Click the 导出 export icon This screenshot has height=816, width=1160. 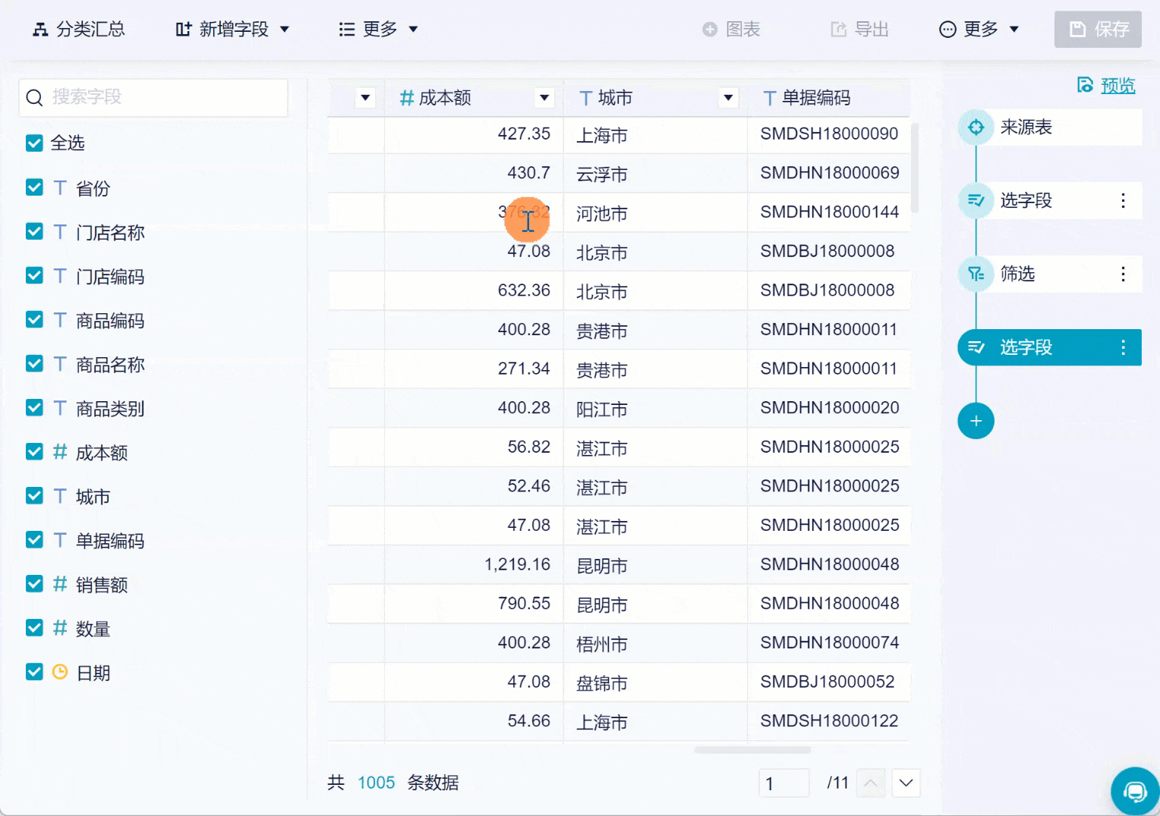pos(837,29)
